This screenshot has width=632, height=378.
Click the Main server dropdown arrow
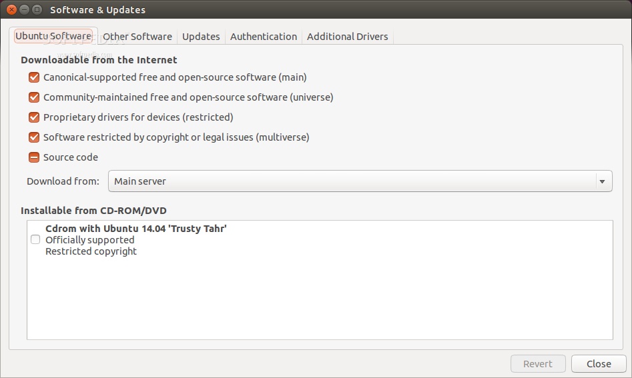pos(602,181)
